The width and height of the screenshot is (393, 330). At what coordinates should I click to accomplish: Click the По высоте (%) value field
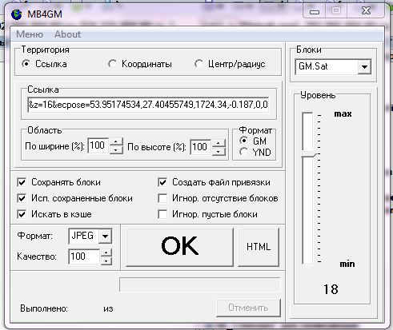point(200,147)
